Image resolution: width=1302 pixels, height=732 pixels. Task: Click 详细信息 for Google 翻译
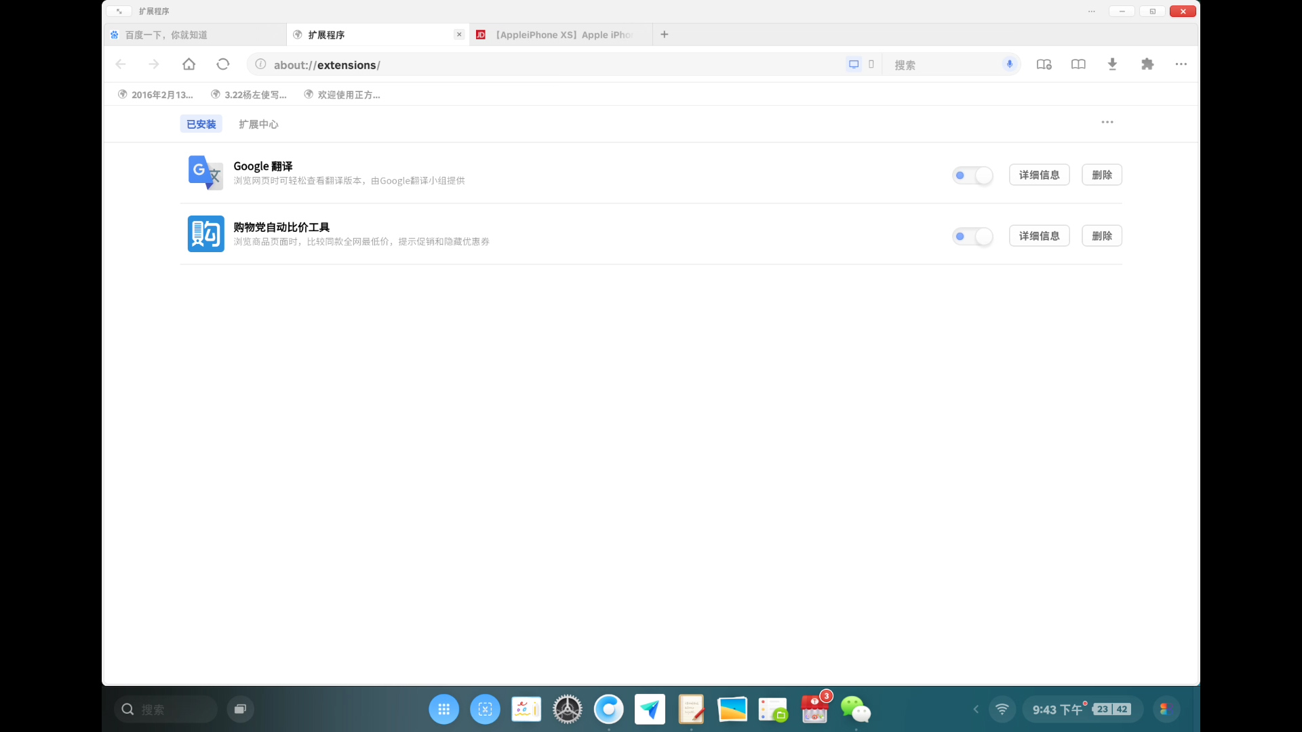pos(1039,175)
